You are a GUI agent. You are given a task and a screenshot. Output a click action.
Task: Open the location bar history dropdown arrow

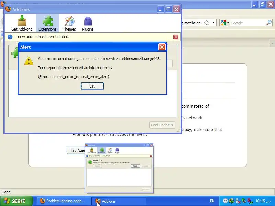click(x=213, y=23)
